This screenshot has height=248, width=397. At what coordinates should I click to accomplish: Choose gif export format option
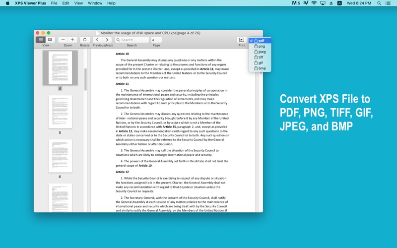260,63
